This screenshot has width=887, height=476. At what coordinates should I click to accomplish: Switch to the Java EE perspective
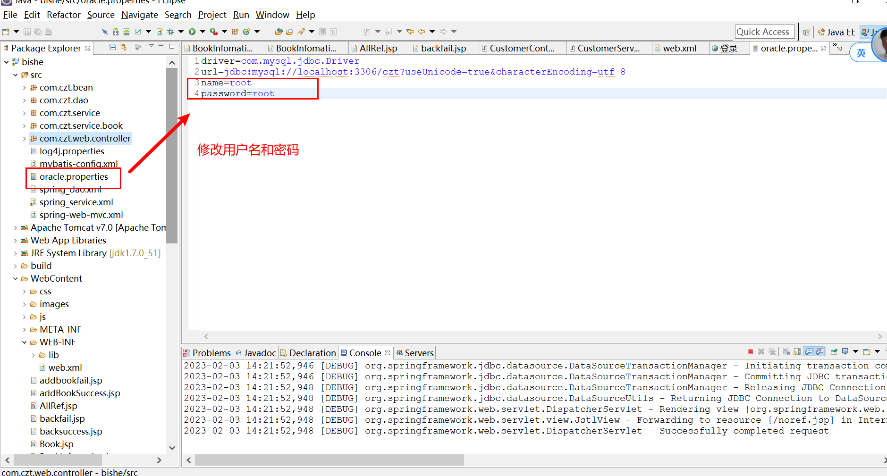pyautogui.click(x=836, y=32)
